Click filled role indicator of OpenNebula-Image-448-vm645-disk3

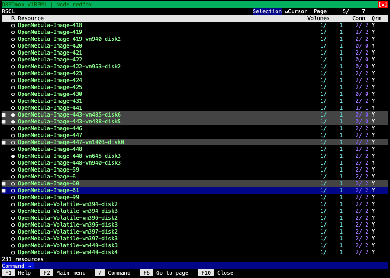tap(13, 156)
